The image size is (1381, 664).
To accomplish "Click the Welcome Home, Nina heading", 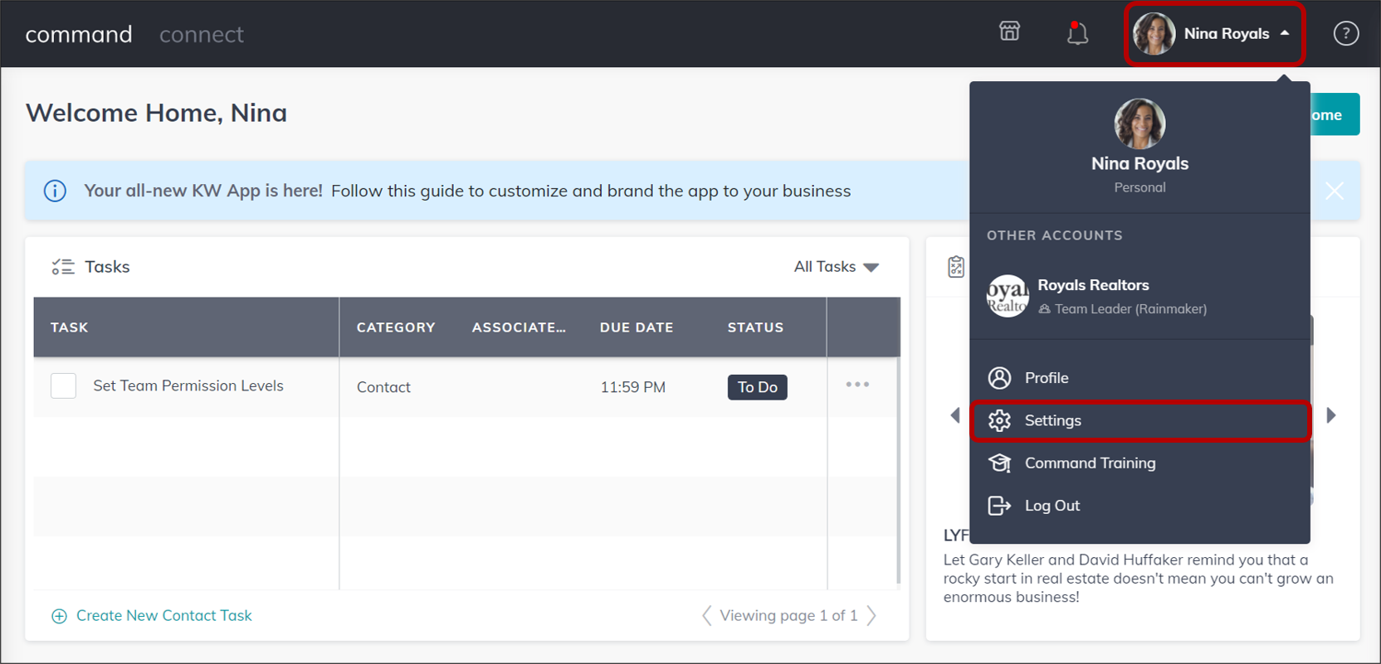I will click(156, 113).
